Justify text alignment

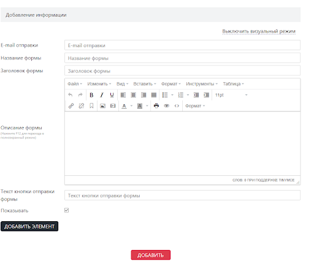(x=154, y=95)
